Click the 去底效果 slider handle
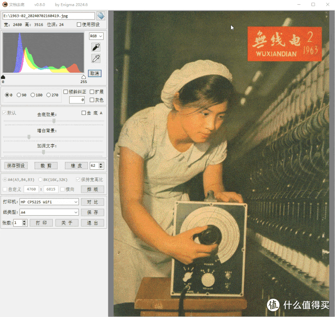Viewport: 335px width, 317px height. (54, 121)
